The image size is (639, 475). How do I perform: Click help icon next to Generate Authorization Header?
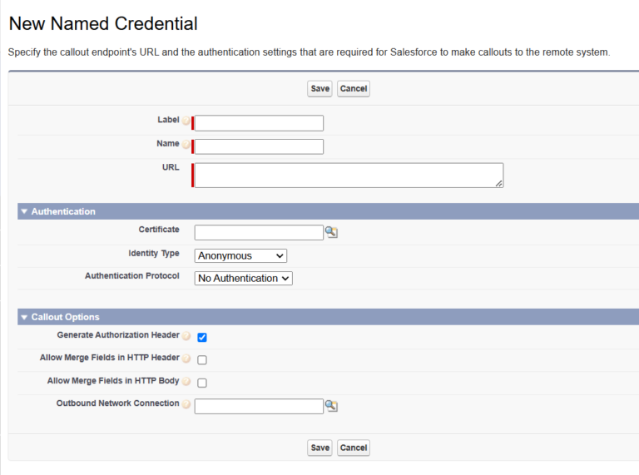pos(186,336)
